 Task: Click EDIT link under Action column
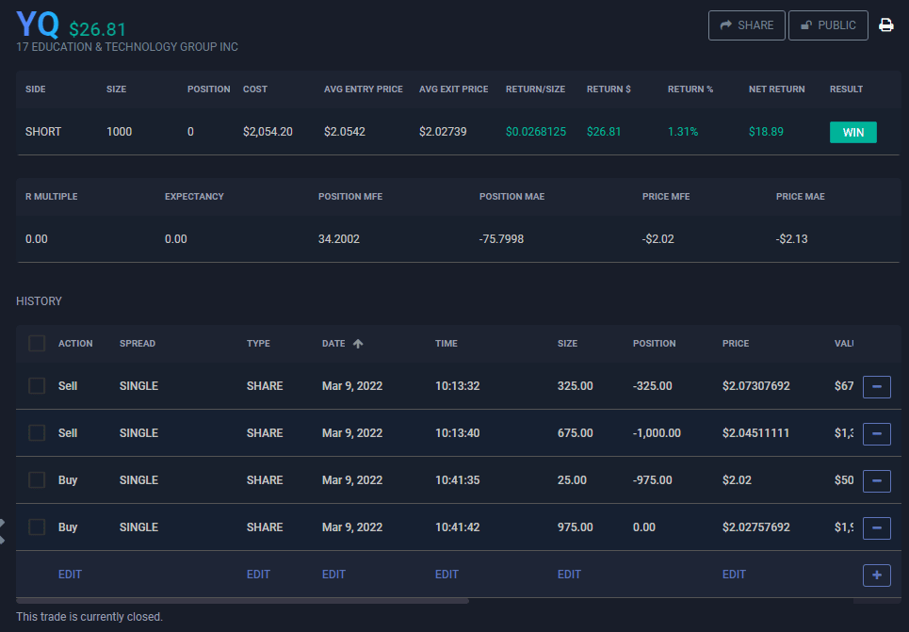tap(70, 575)
